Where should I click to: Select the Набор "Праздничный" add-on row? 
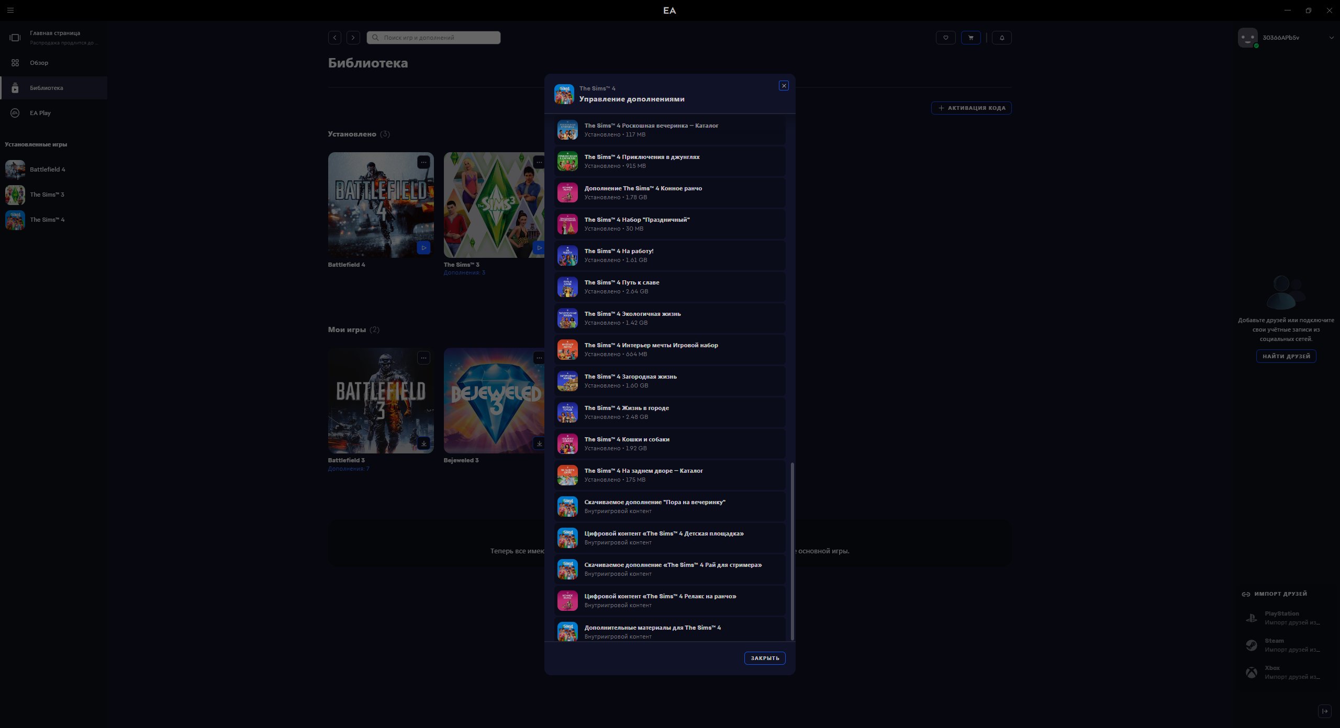[x=670, y=224]
